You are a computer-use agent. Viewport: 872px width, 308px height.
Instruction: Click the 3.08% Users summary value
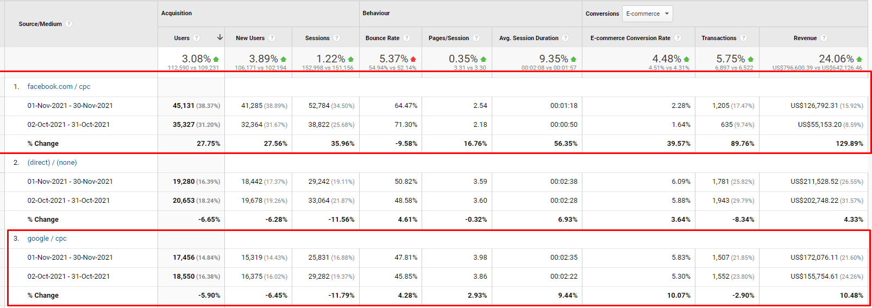pyautogui.click(x=196, y=59)
